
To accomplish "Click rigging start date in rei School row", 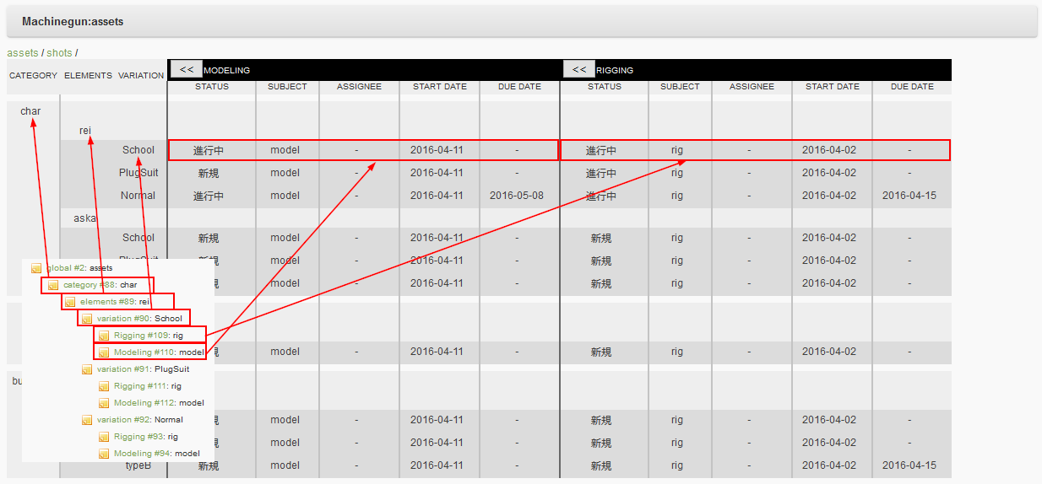I will tap(829, 150).
